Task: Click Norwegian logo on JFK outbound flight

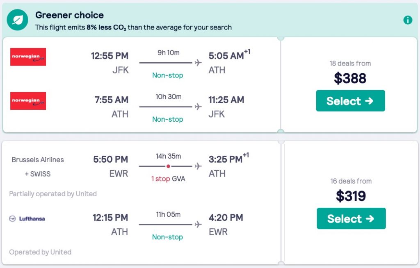Action: point(28,57)
